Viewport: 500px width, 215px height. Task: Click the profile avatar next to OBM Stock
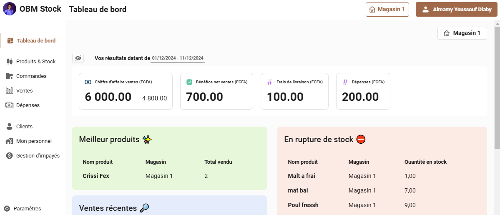10,9
